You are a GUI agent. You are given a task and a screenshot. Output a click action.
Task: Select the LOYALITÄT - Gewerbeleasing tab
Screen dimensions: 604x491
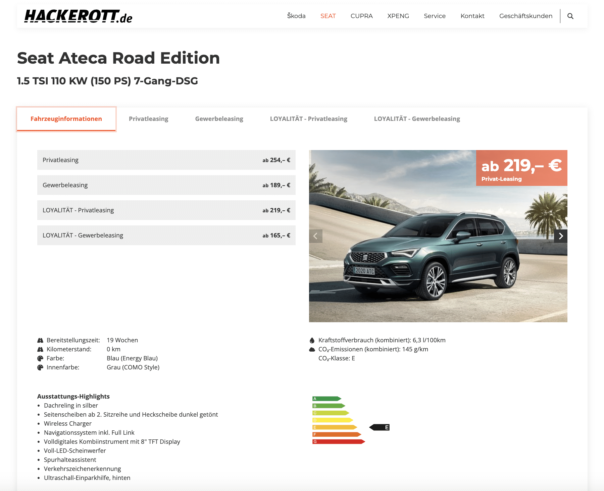point(417,119)
